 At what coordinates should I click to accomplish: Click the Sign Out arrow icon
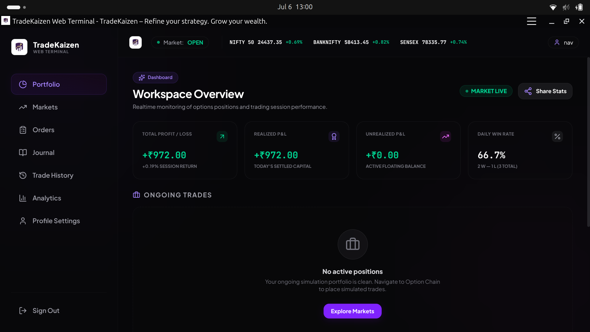(x=23, y=310)
